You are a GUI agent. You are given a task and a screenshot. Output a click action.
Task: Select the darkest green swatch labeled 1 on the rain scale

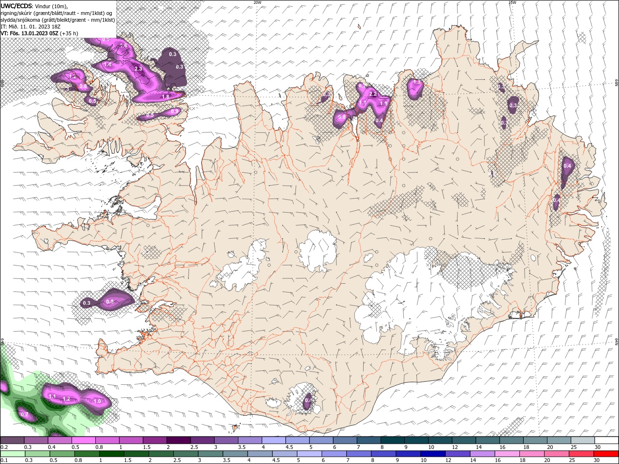click(111, 454)
